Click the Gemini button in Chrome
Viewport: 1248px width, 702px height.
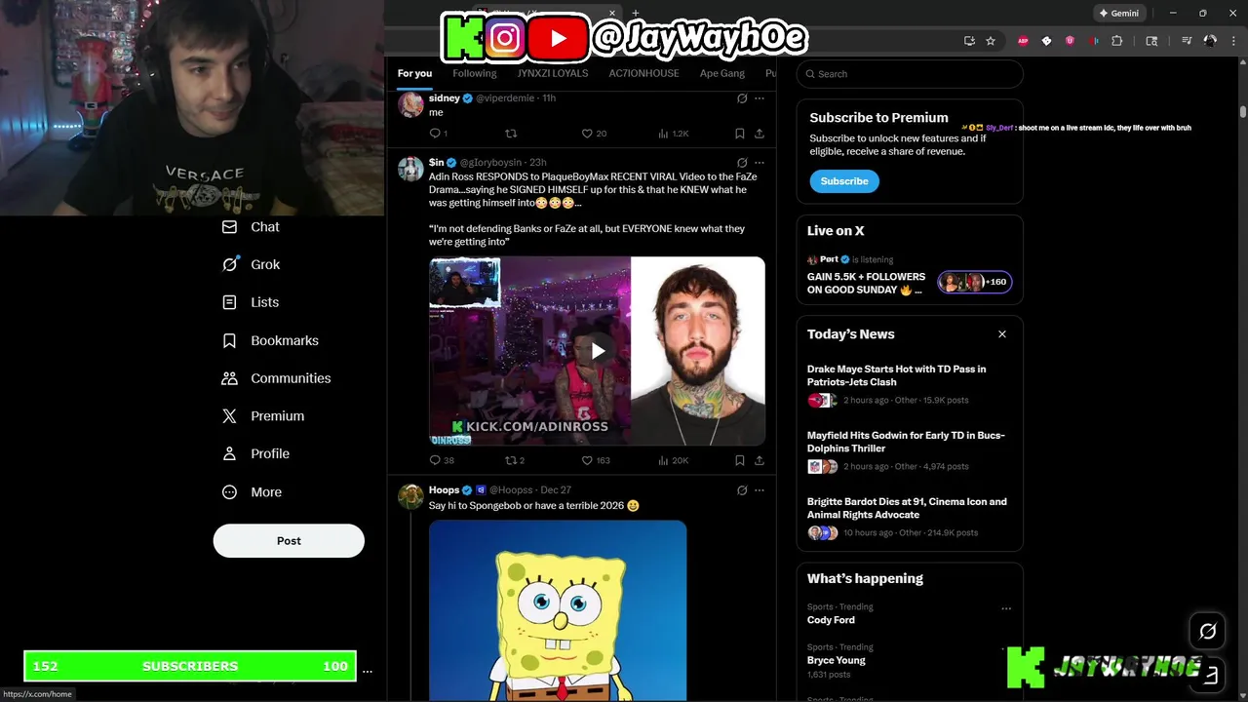coord(1118,14)
